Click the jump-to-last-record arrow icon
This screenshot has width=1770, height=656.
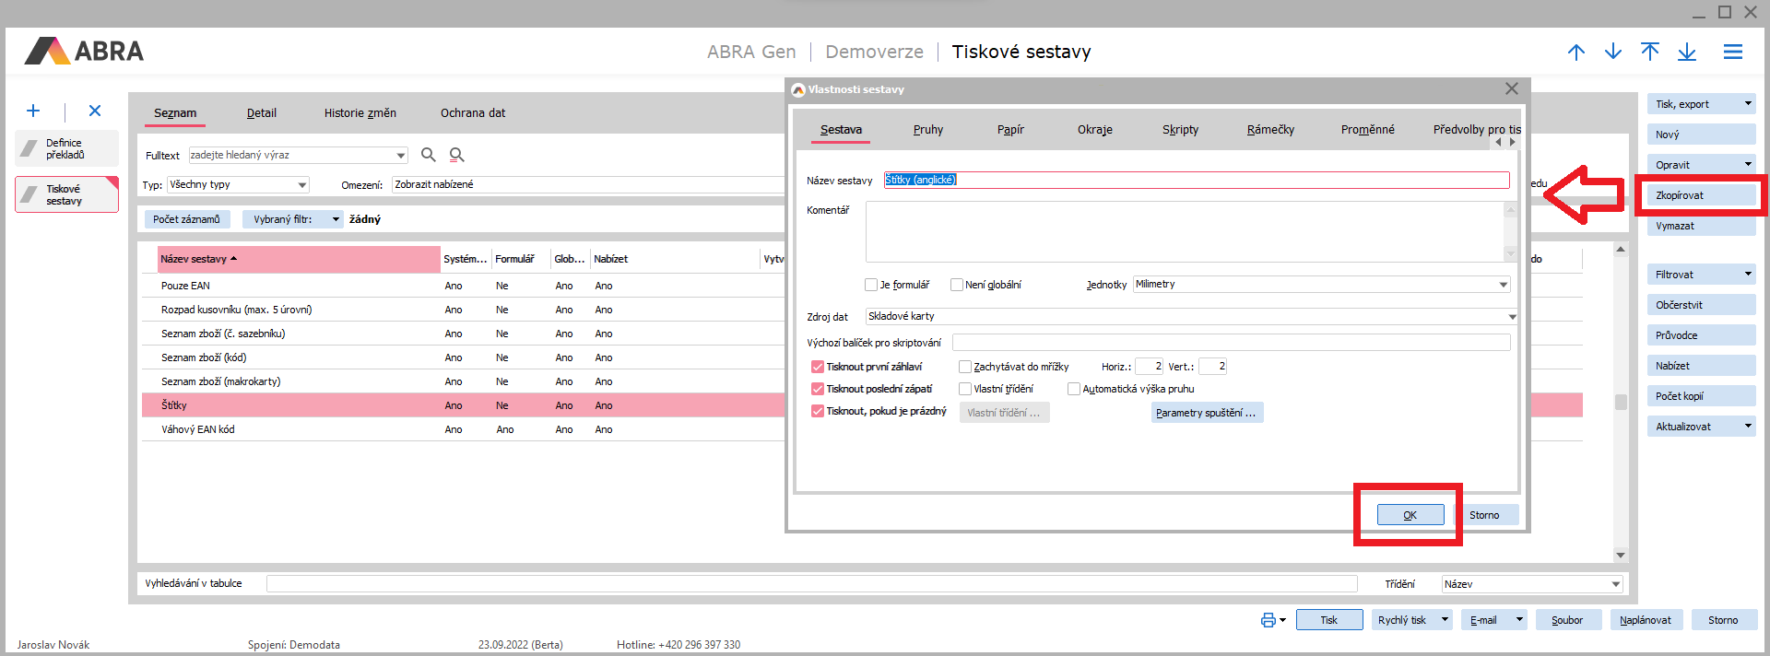coord(1686,53)
